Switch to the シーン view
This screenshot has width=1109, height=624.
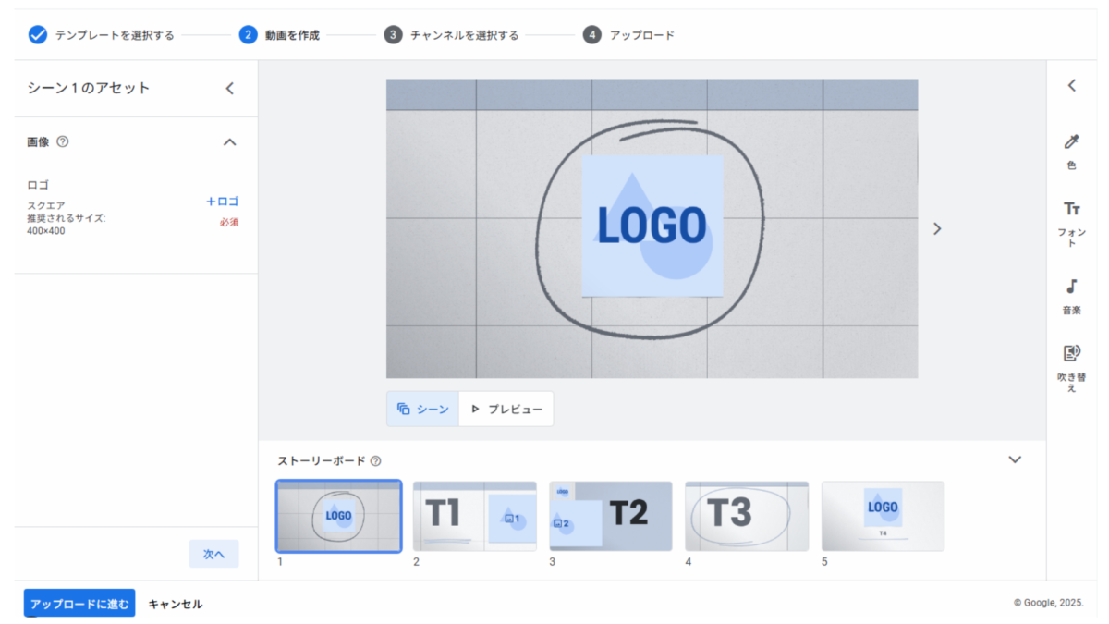coord(423,409)
